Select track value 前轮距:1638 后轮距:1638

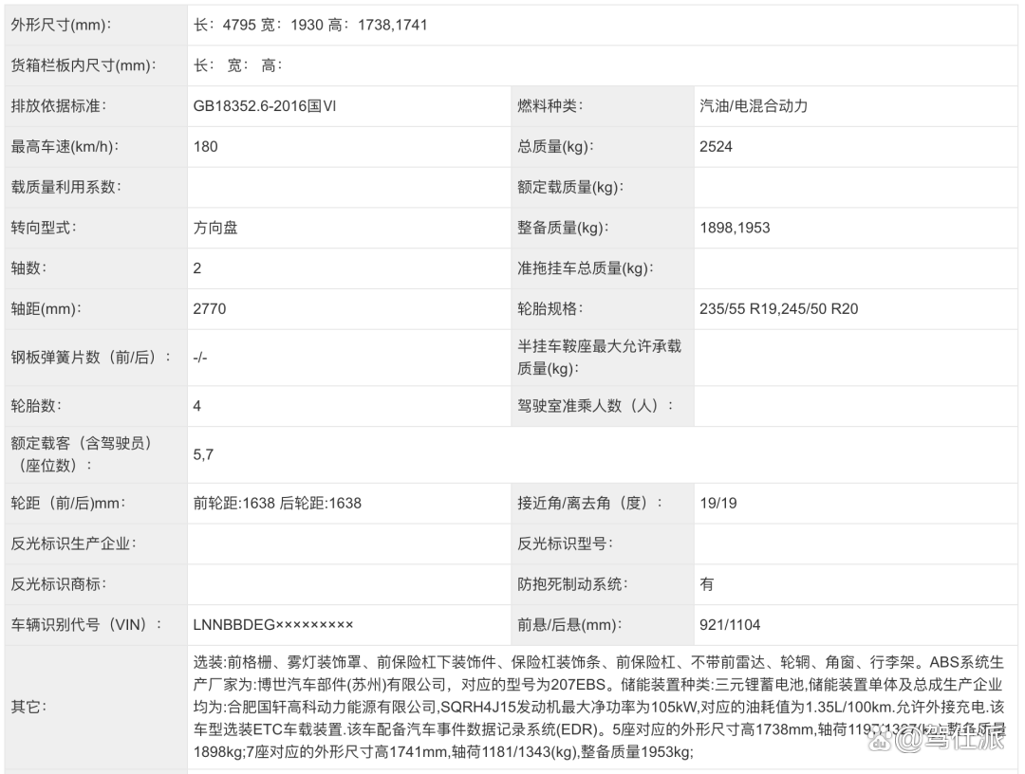click(x=277, y=503)
